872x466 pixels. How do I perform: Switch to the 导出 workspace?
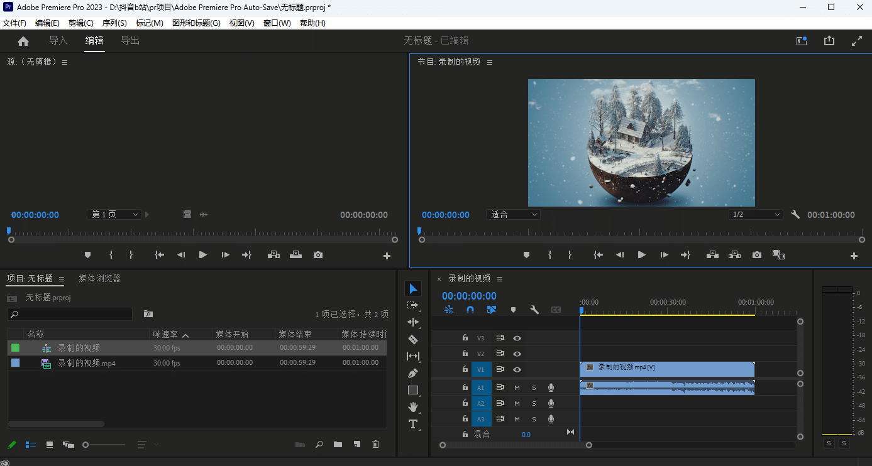coord(130,41)
